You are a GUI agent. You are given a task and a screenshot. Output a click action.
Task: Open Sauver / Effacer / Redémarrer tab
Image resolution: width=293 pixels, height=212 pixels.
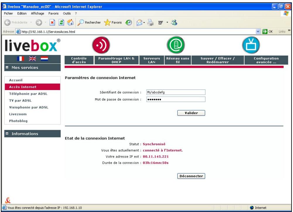[217, 60]
